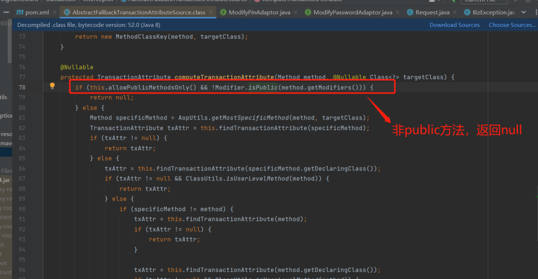Close the AbstractFallbackTransactionAttributeSource.class tab
Image resolution: width=538 pixels, height=279 pixels.
[x=211, y=12]
